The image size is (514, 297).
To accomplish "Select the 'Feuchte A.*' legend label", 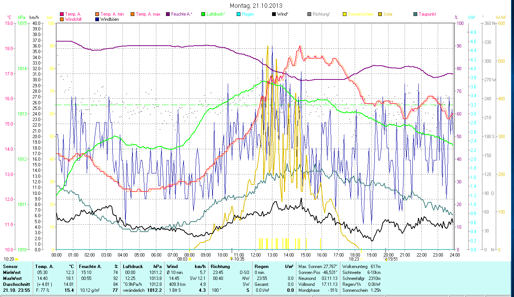I will [x=182, y=14].
